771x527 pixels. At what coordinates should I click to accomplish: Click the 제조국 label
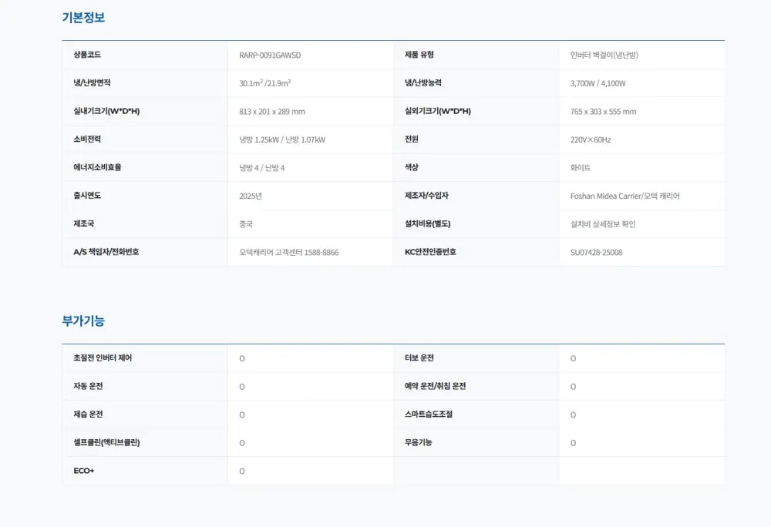coord(83,223)
